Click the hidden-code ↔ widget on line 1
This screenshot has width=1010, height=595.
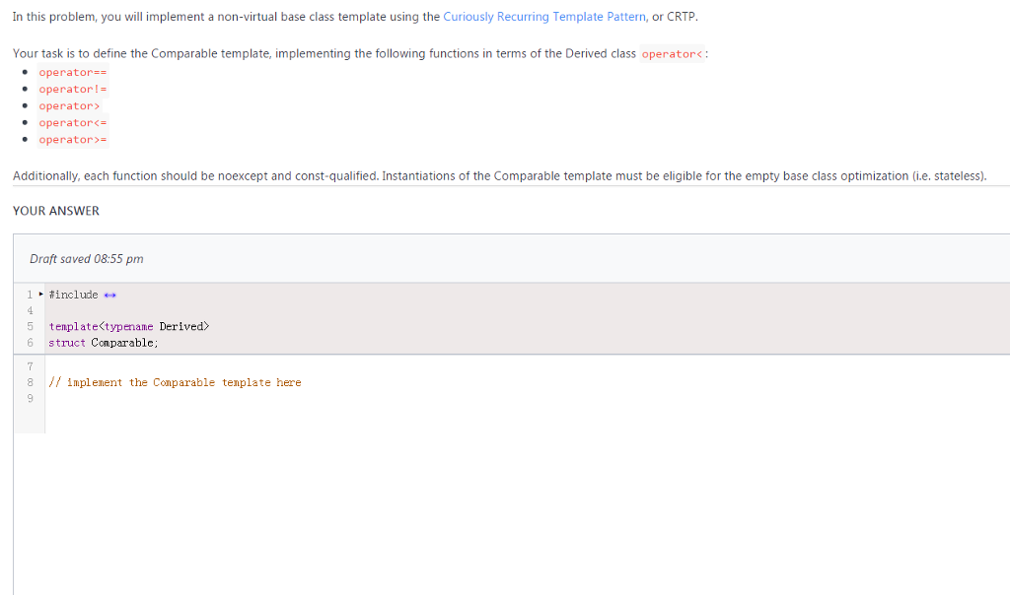tap(108, 294)
